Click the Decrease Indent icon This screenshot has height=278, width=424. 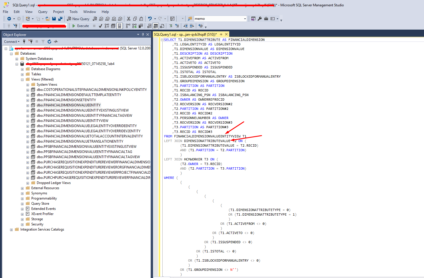[x=186, y=26]
